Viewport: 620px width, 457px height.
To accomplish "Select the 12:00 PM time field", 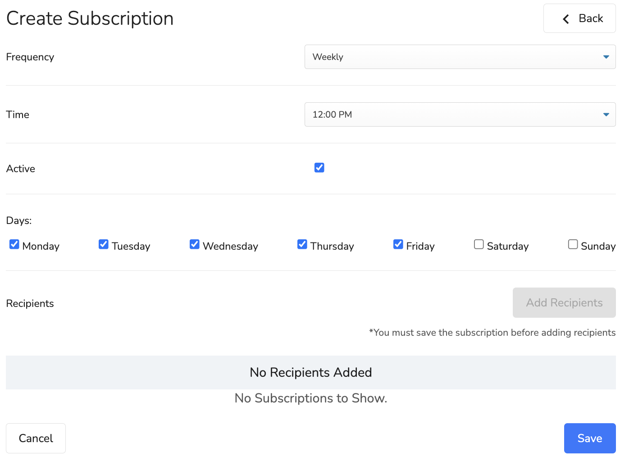I will click(460, 114).
